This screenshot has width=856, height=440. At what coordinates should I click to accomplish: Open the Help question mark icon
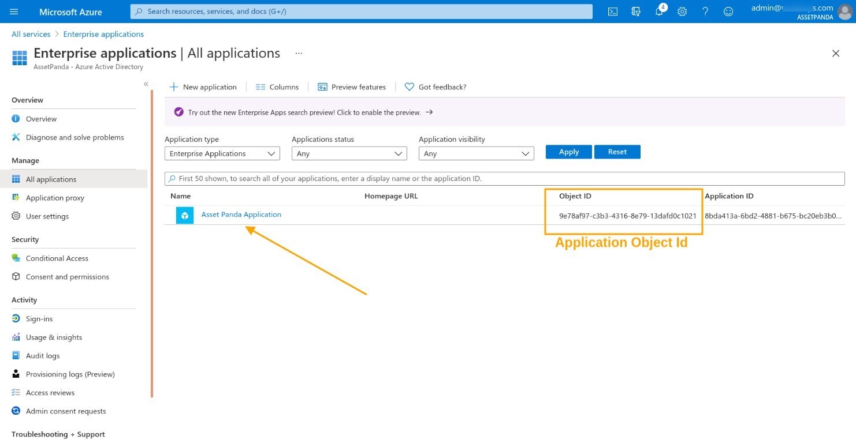coord(705,12)
